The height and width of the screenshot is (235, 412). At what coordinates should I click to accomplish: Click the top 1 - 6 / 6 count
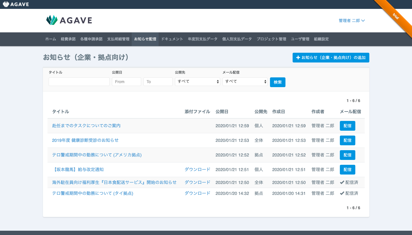[353, 101]
